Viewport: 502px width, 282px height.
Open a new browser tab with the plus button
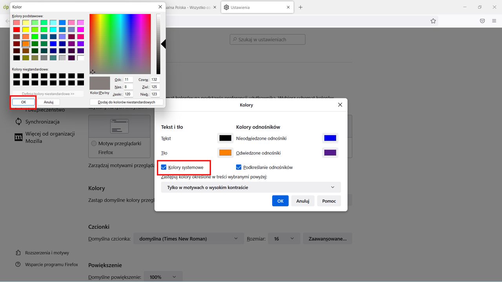pos(300,7)
